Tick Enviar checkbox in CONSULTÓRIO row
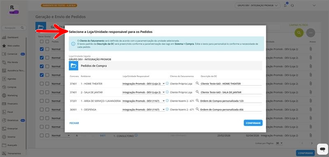The image size is (329, 157). pos(47,136)
